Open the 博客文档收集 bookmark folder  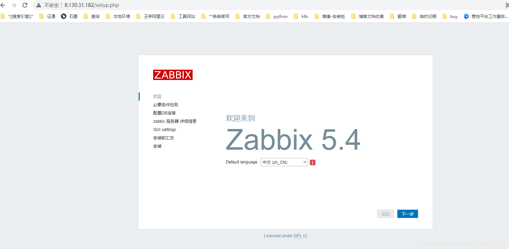[x=367, y=16]
